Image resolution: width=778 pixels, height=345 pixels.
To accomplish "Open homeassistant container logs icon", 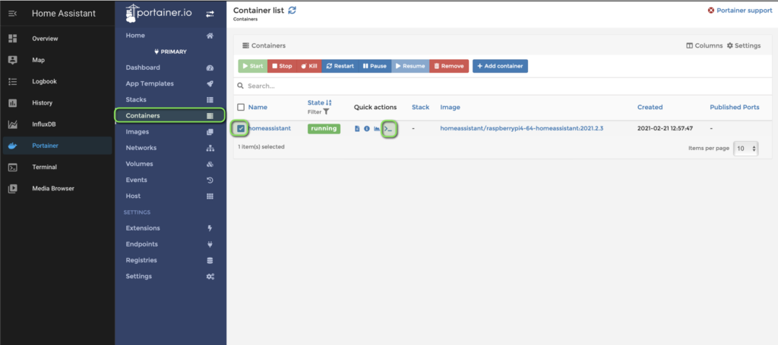I will pos(357,129).
